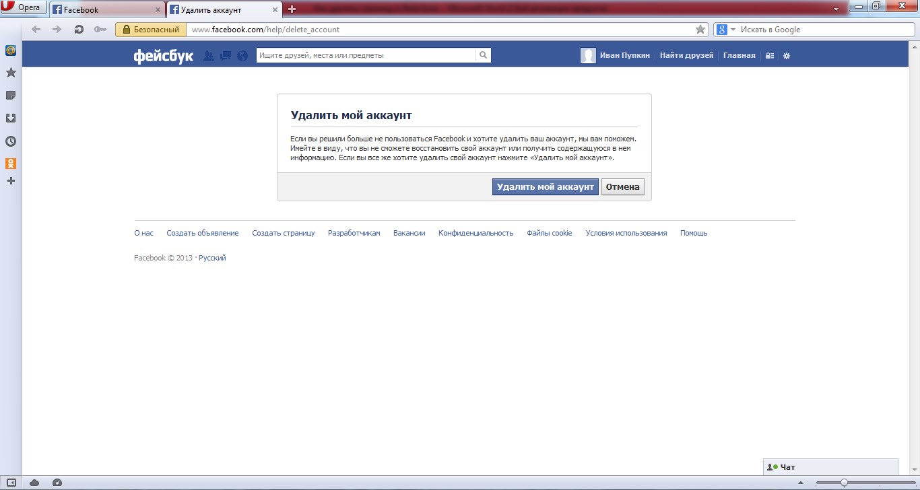Open Facebook notifications globe icon
This screenshot has width=920, height=490.
(242, 56)
